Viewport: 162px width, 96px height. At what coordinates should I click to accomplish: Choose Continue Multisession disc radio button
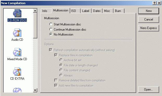tap(51, 29)
